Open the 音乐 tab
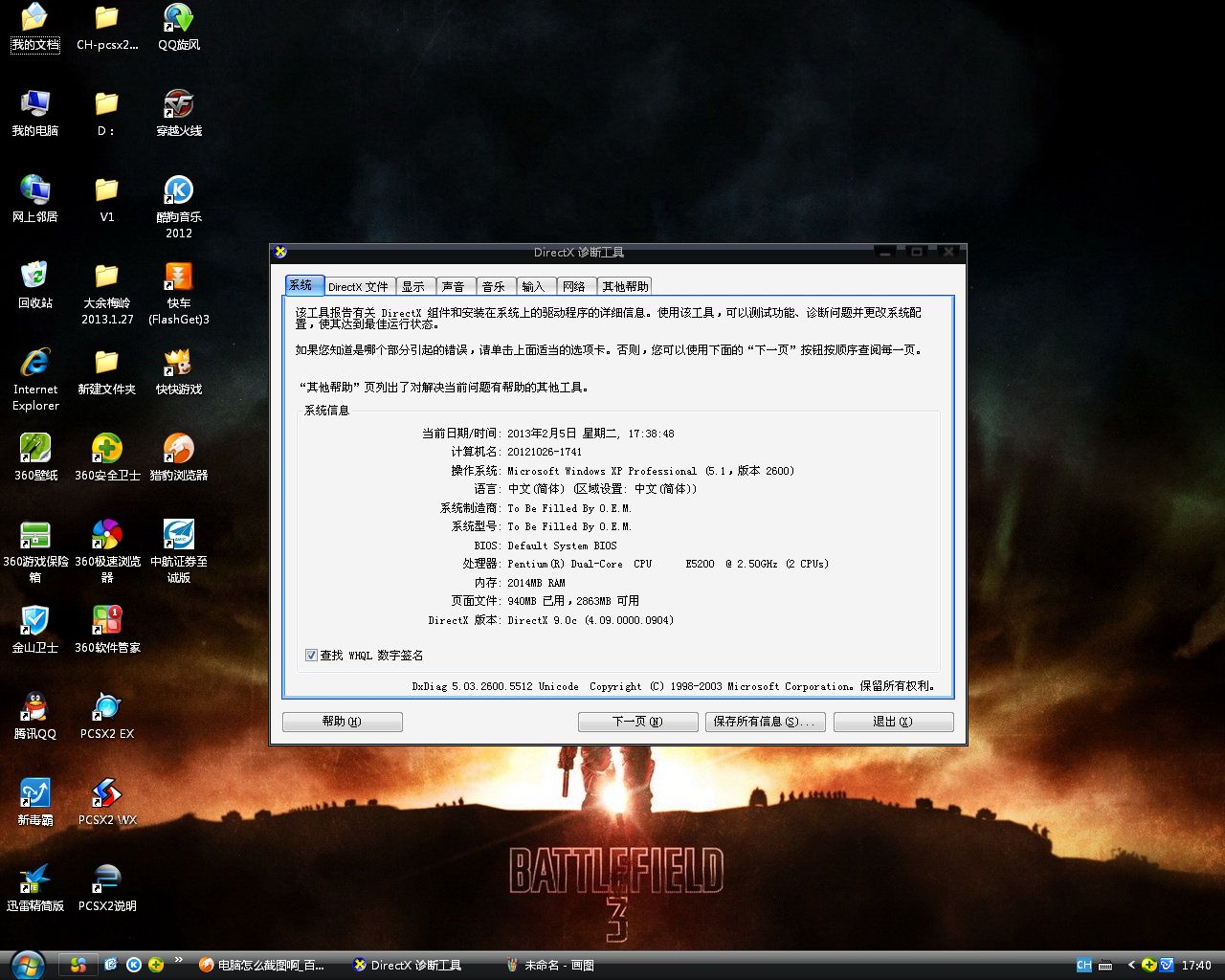1225x980 pixels. click(x=496, y=286)
